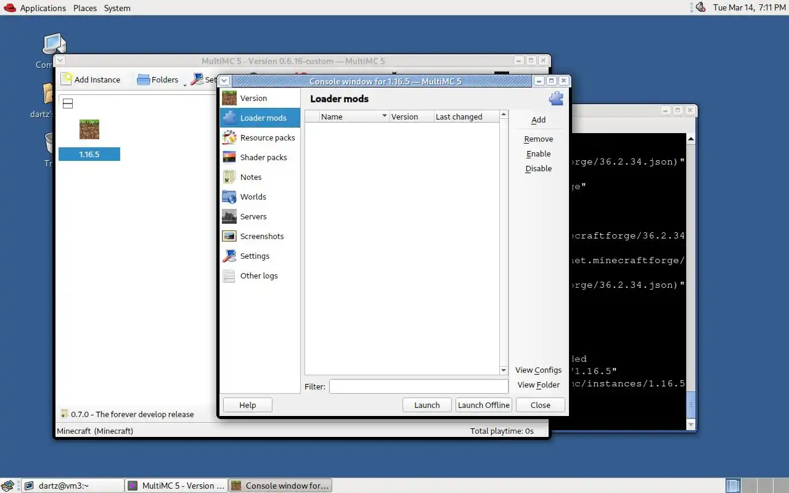Image resolution: width=789 pixels, height=493 pixels.
Task: Open the Places menu
Action: click(85, 8)
